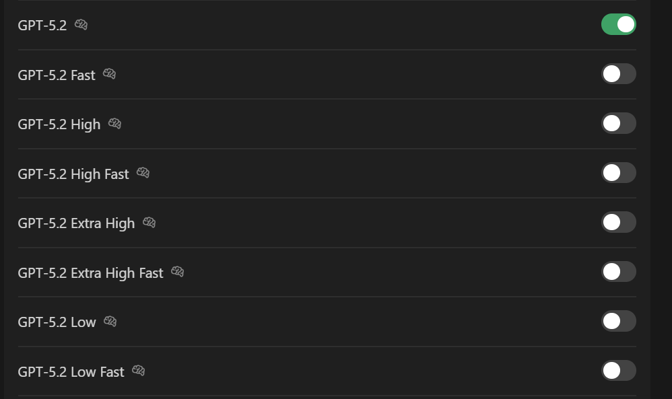Image resolution: width=672 pixels, height=399 pixels.
Task: Switch on the GPT-5.2 Extra High toggle
Action: tap(618, 223)
